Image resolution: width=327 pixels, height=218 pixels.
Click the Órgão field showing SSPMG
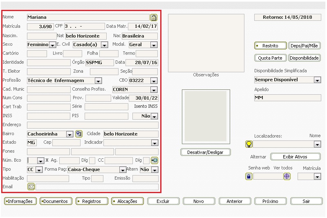tap(99, 62)
